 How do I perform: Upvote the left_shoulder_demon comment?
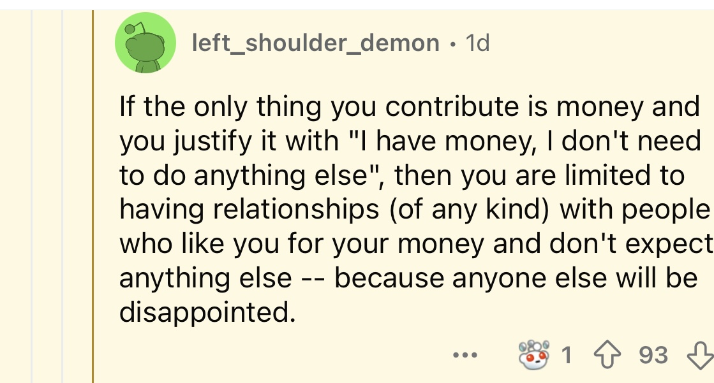(x=607, y=355)
